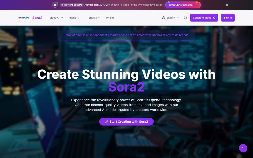Click the Annual plan 30% OFF text
Image resolution: width=253 pixels, height=158 pixels.
[97, 5]
